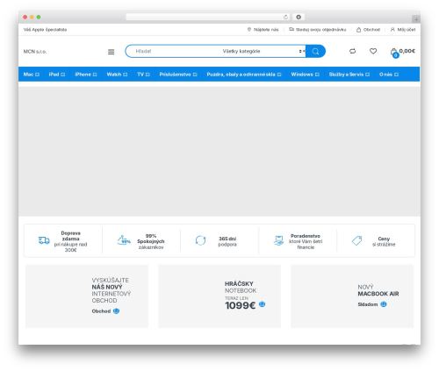This screenshot has width=439, height=371.
Task: Click the browser extension icon beside address bar
Action: coord(299,18)
